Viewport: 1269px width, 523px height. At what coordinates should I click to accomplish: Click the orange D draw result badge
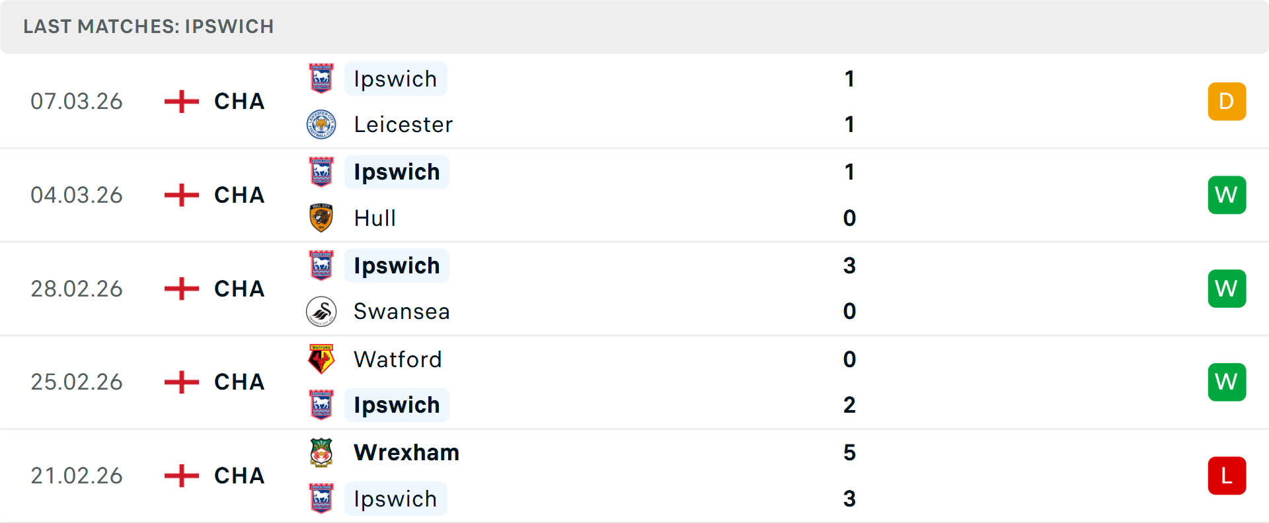pos(1227,101)
